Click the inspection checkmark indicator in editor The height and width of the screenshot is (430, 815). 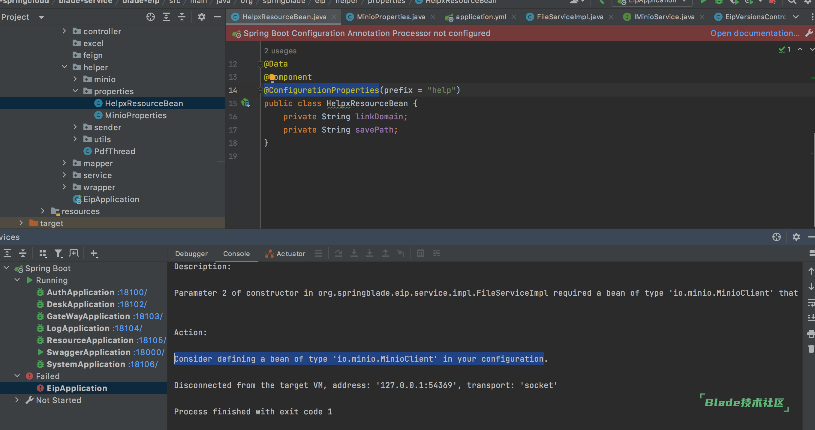(x=782, y=50)
